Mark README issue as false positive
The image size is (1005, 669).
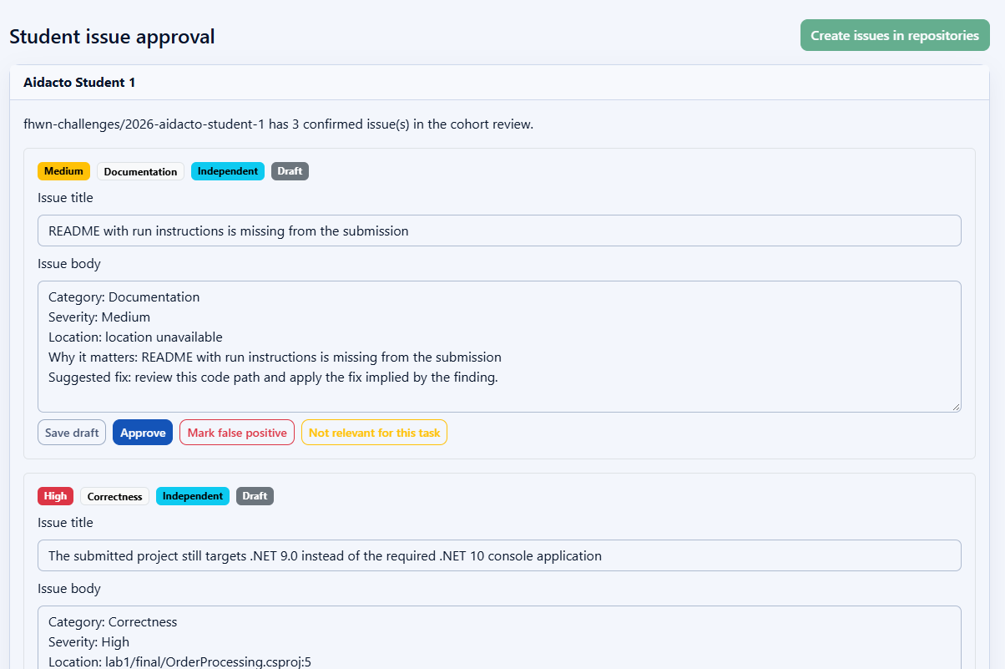(237, 433)
